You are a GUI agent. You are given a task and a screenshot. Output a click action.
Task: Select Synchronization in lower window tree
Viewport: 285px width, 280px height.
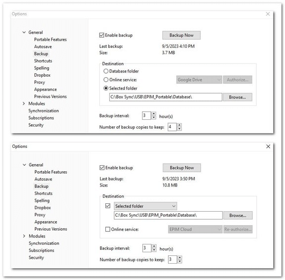click(44, 243)
